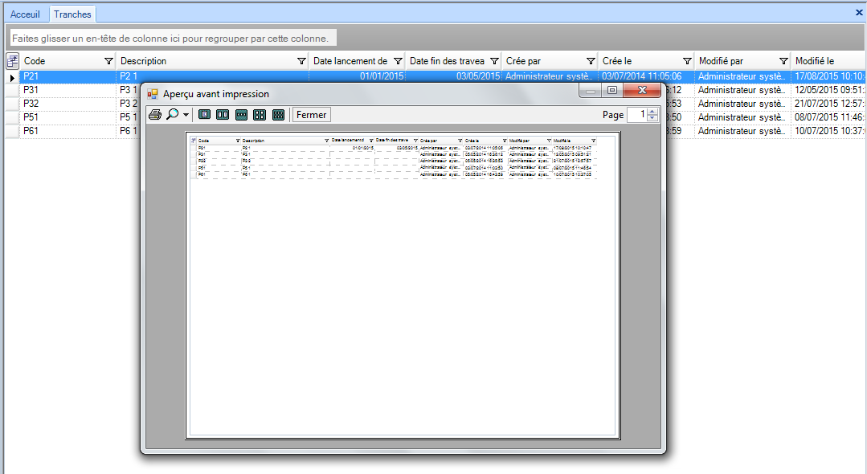Viewport: 867px width, 474px height.
Task: Select three-pages layout view
Action: click(x=241, y=115)
